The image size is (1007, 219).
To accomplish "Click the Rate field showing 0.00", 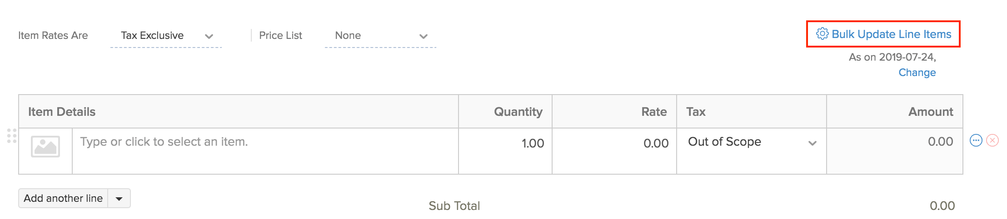I will [614, 143].
